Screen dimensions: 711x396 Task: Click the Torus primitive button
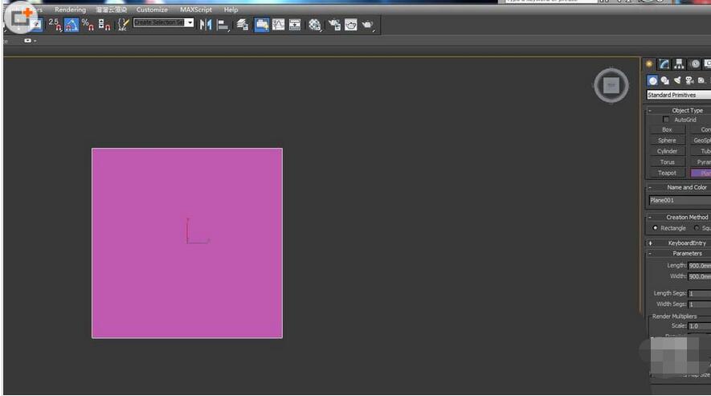(667, 162)
